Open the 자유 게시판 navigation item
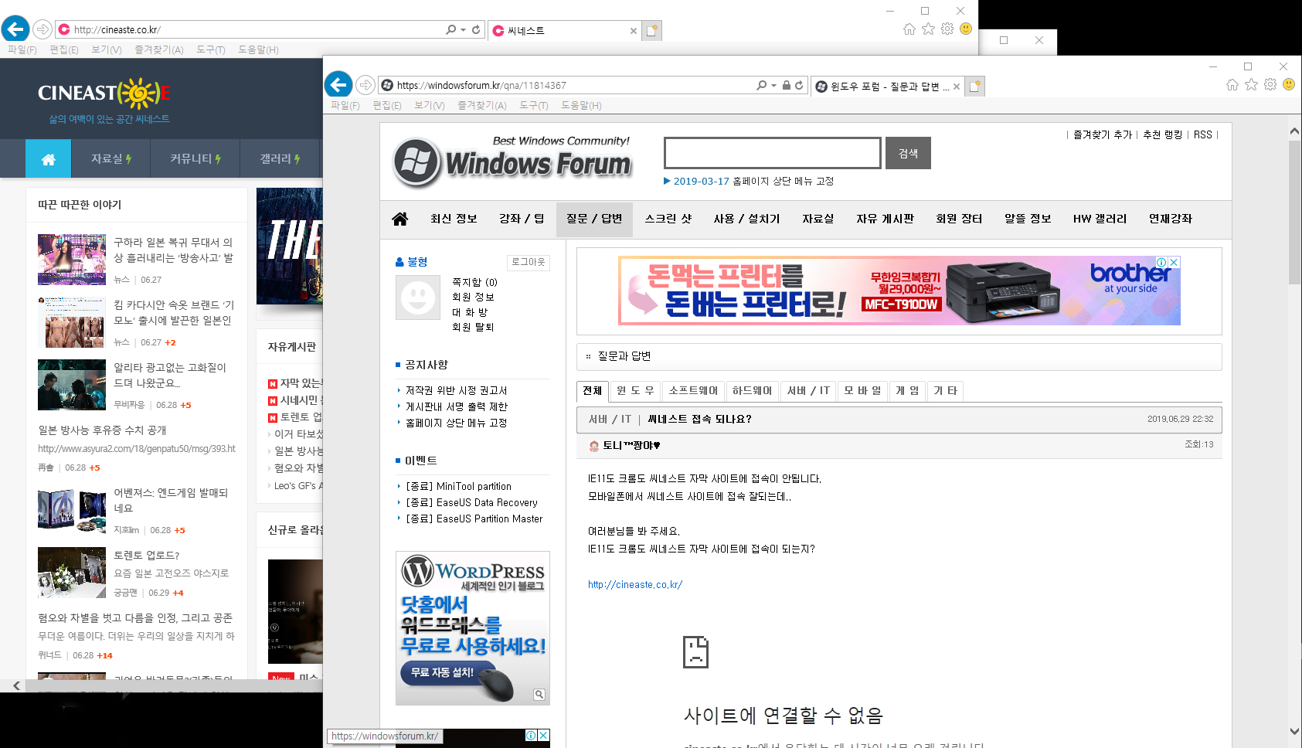Screen dimensions: 1302x748 click(x=885, y=219)
